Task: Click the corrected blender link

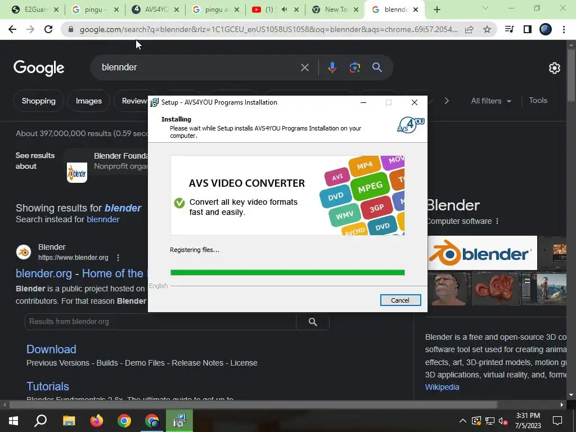Action: coord(123,208)
